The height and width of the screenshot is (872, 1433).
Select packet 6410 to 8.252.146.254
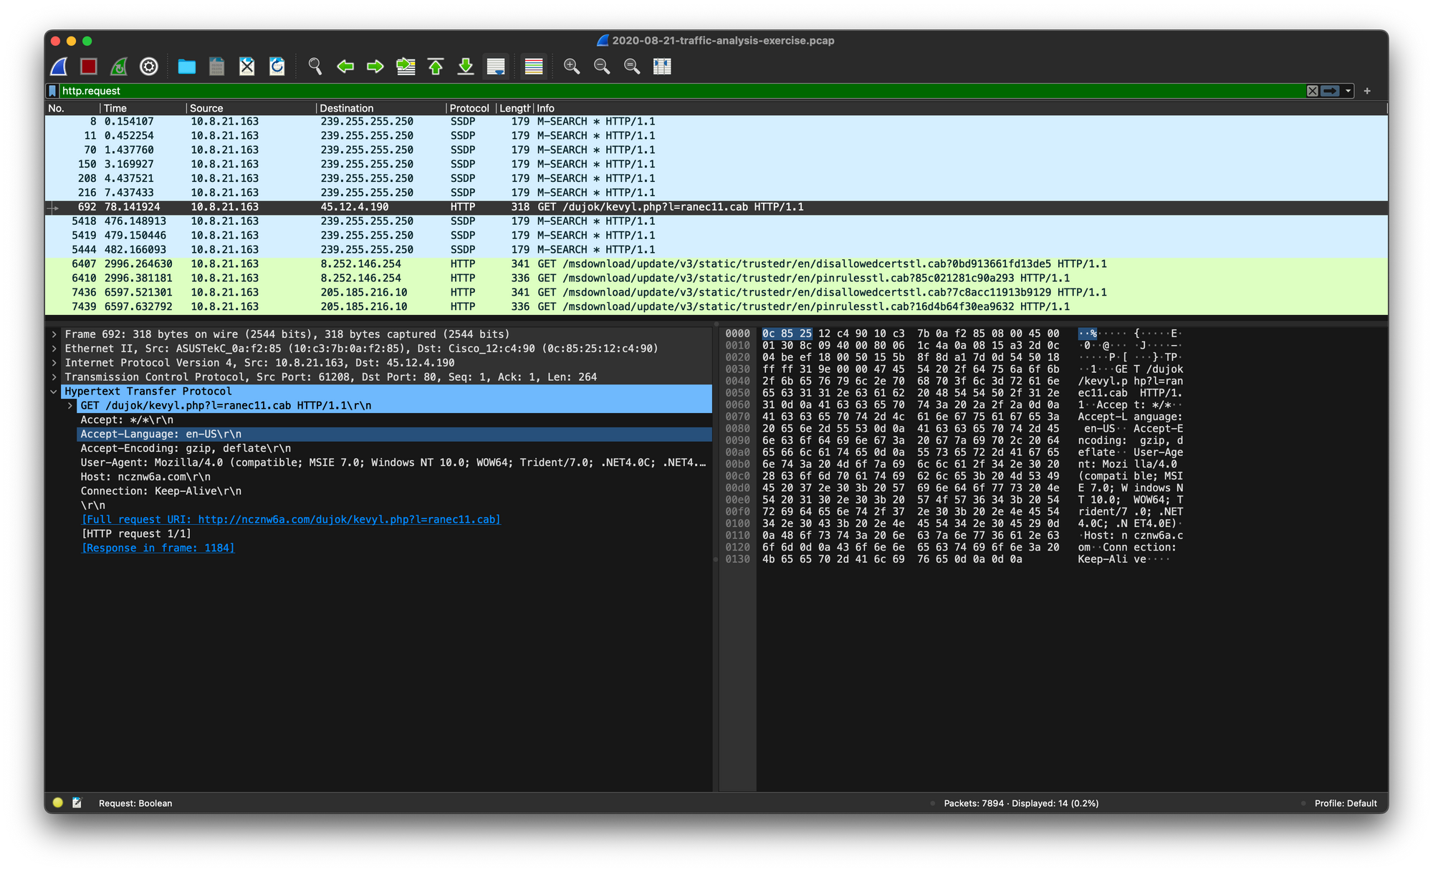coord(716,278)
